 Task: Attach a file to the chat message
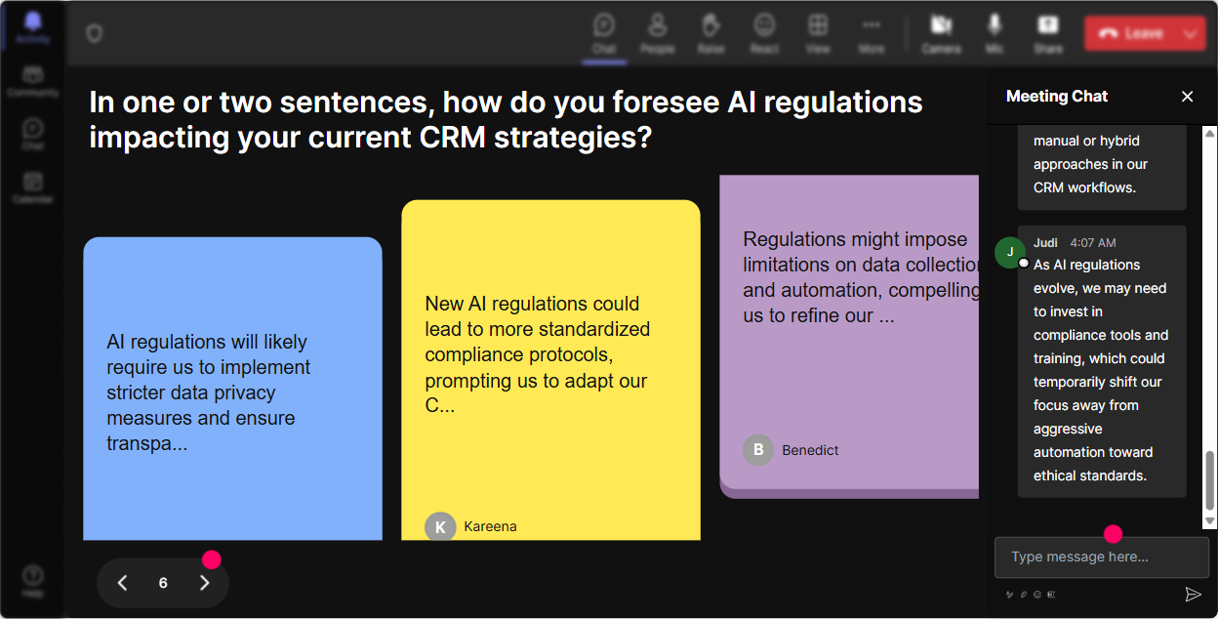(1024, 594)
